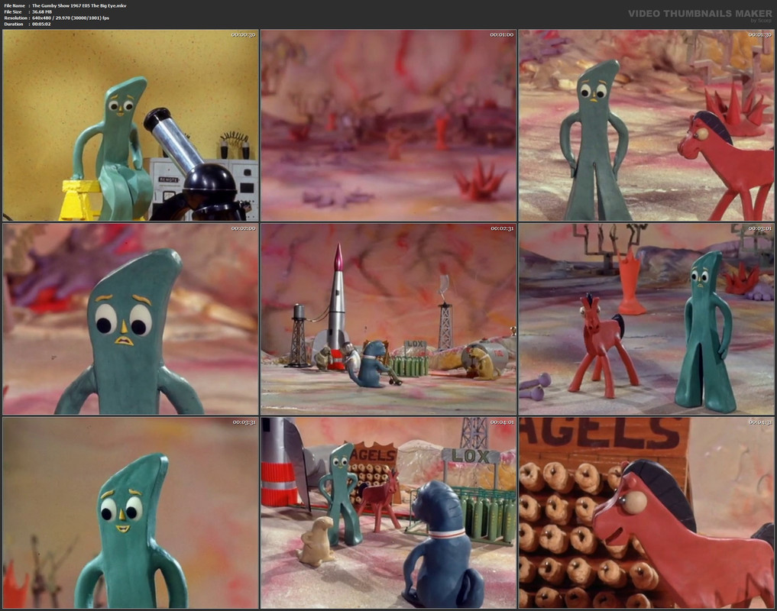
Task: Click the file size value '36.68 MB'
Action: point(42,11)
